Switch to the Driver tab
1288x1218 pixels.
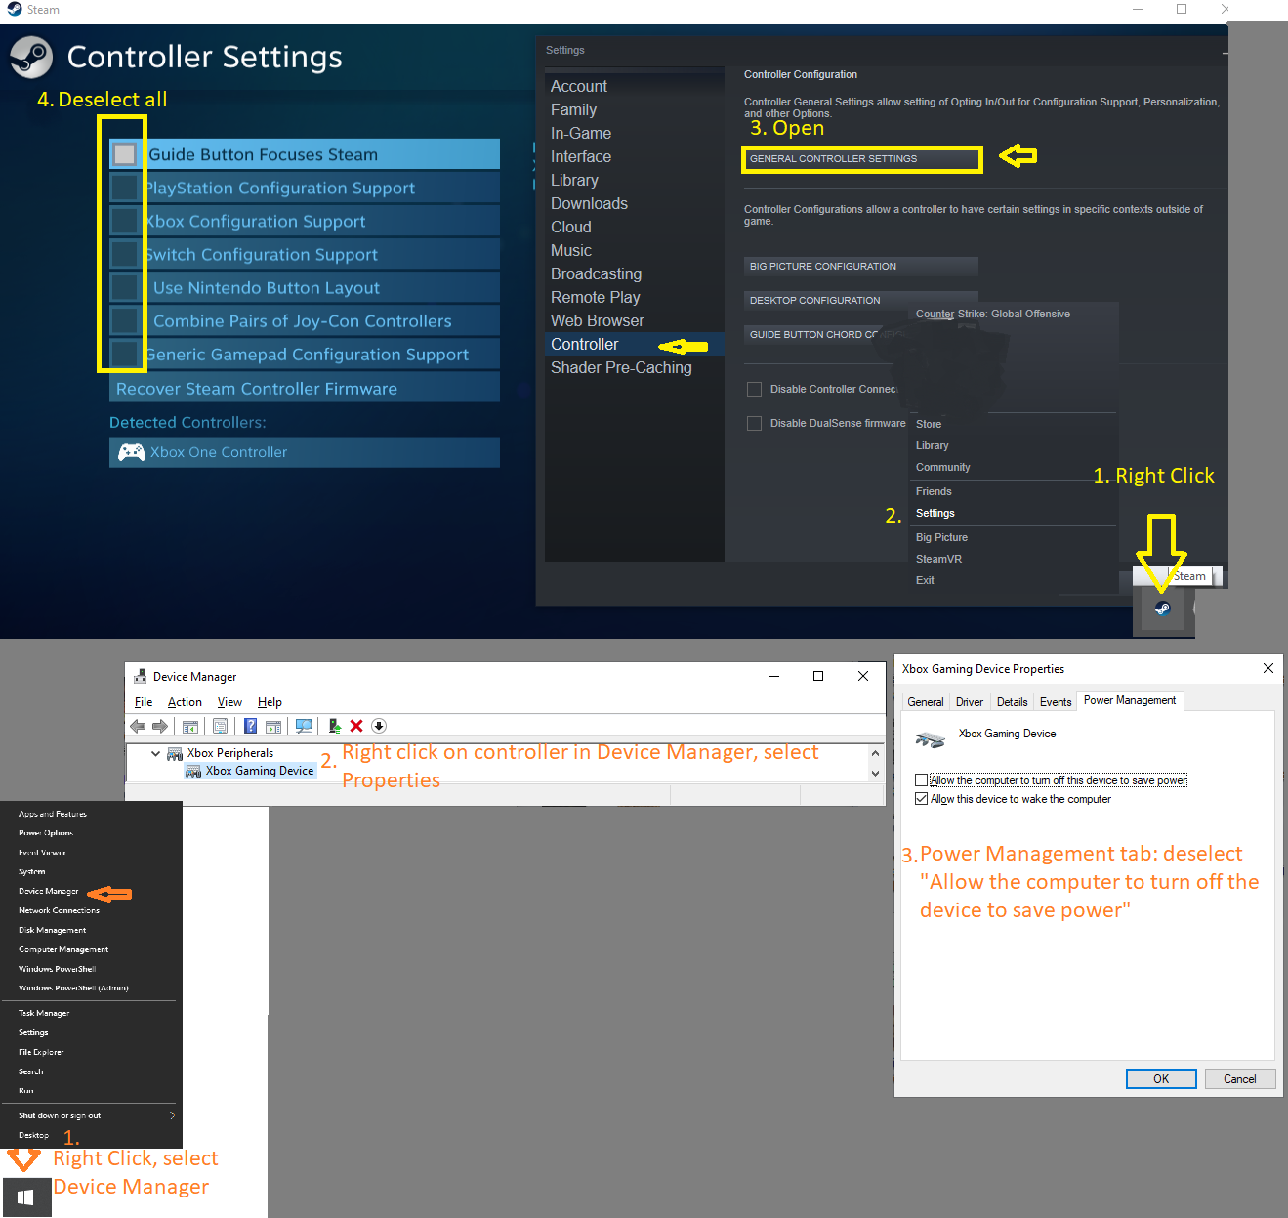(969, 702)
